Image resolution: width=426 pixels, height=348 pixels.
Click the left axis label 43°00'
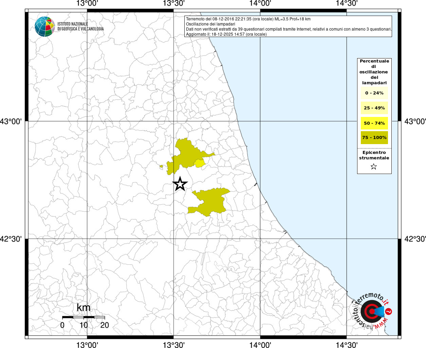[11, 121]
